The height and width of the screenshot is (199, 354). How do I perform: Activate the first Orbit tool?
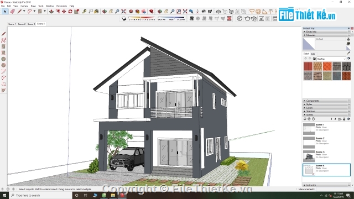(x=105, y=11)
